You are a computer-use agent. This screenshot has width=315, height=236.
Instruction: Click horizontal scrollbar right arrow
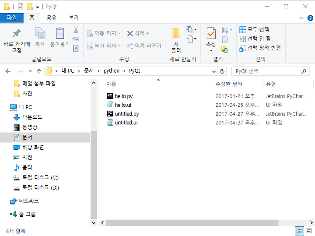coord(311,223)
